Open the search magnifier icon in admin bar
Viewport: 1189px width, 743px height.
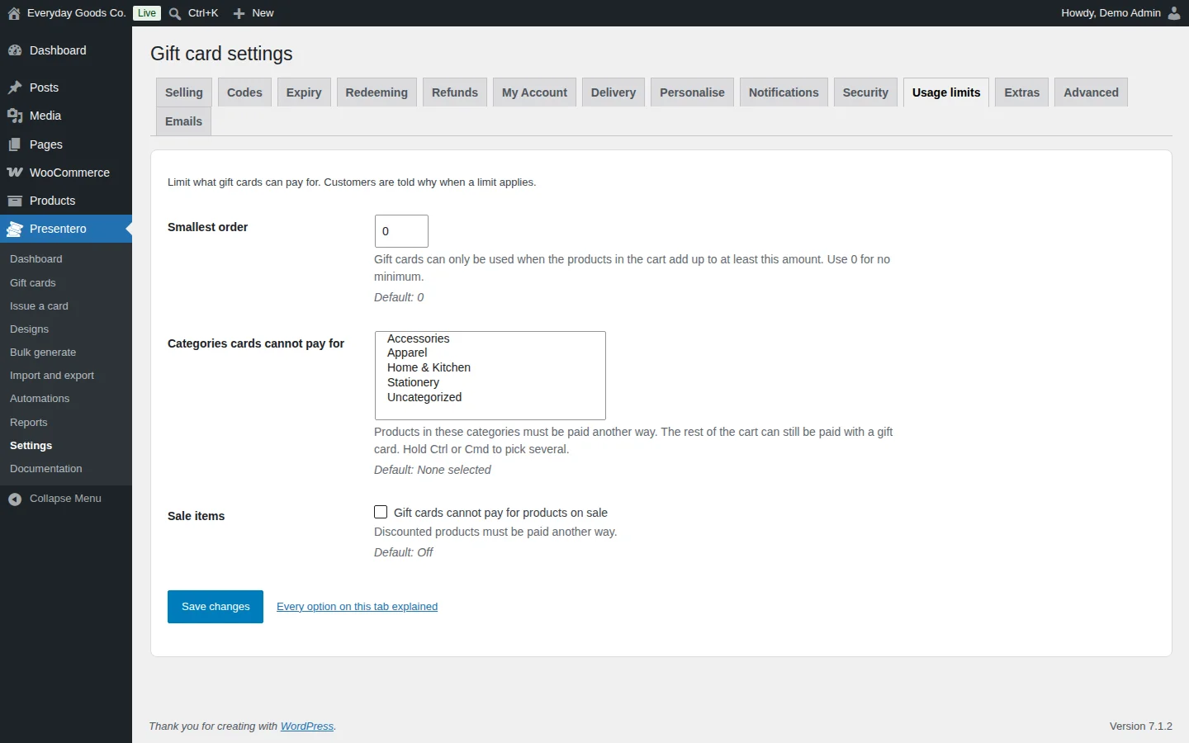click(x=175, y=13)
